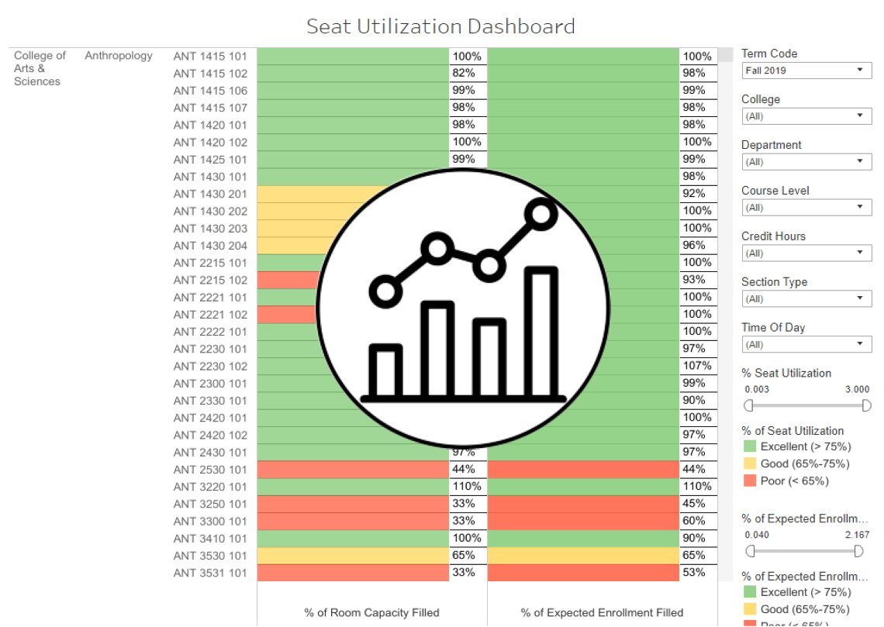Open the Term Code dropdown showing Fall 2019

tap(805, 70)
